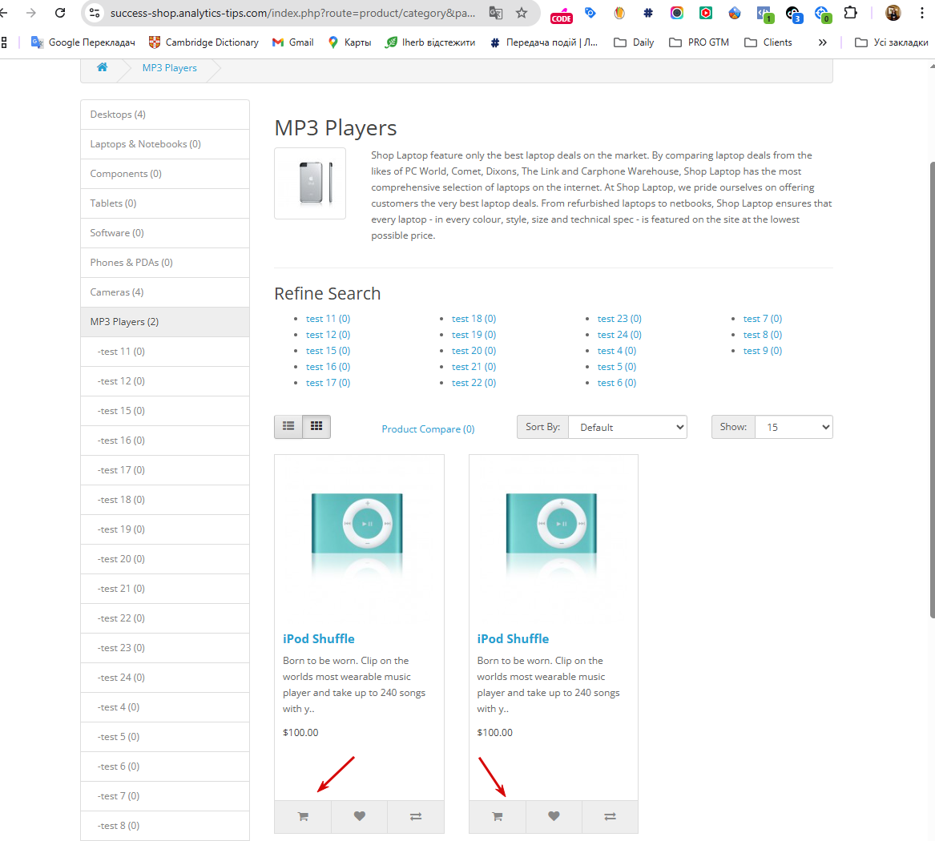This screenshot has height=841, width=935.
Task: Compare the first iPod Shuffle product
Action: coord(416,816)
